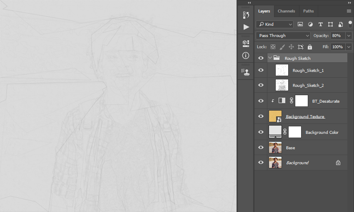
Task: Lock all layer attributes
Action: [x=310, y=47]
